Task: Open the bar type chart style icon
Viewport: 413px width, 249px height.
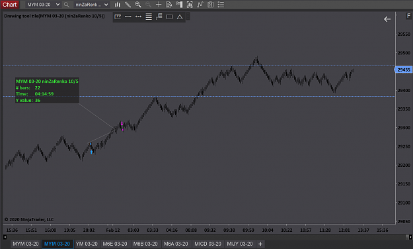Action: 118,5
